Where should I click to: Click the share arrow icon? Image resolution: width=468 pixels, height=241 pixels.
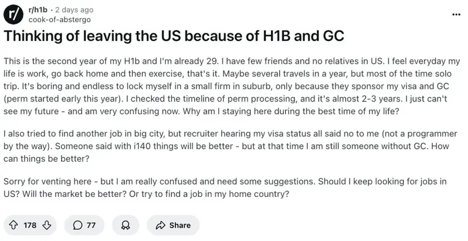pos(160,225)
